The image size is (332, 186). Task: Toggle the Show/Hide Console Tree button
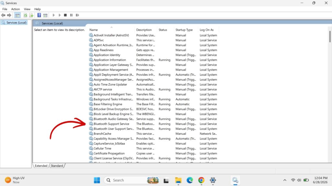tap(18, 15)
